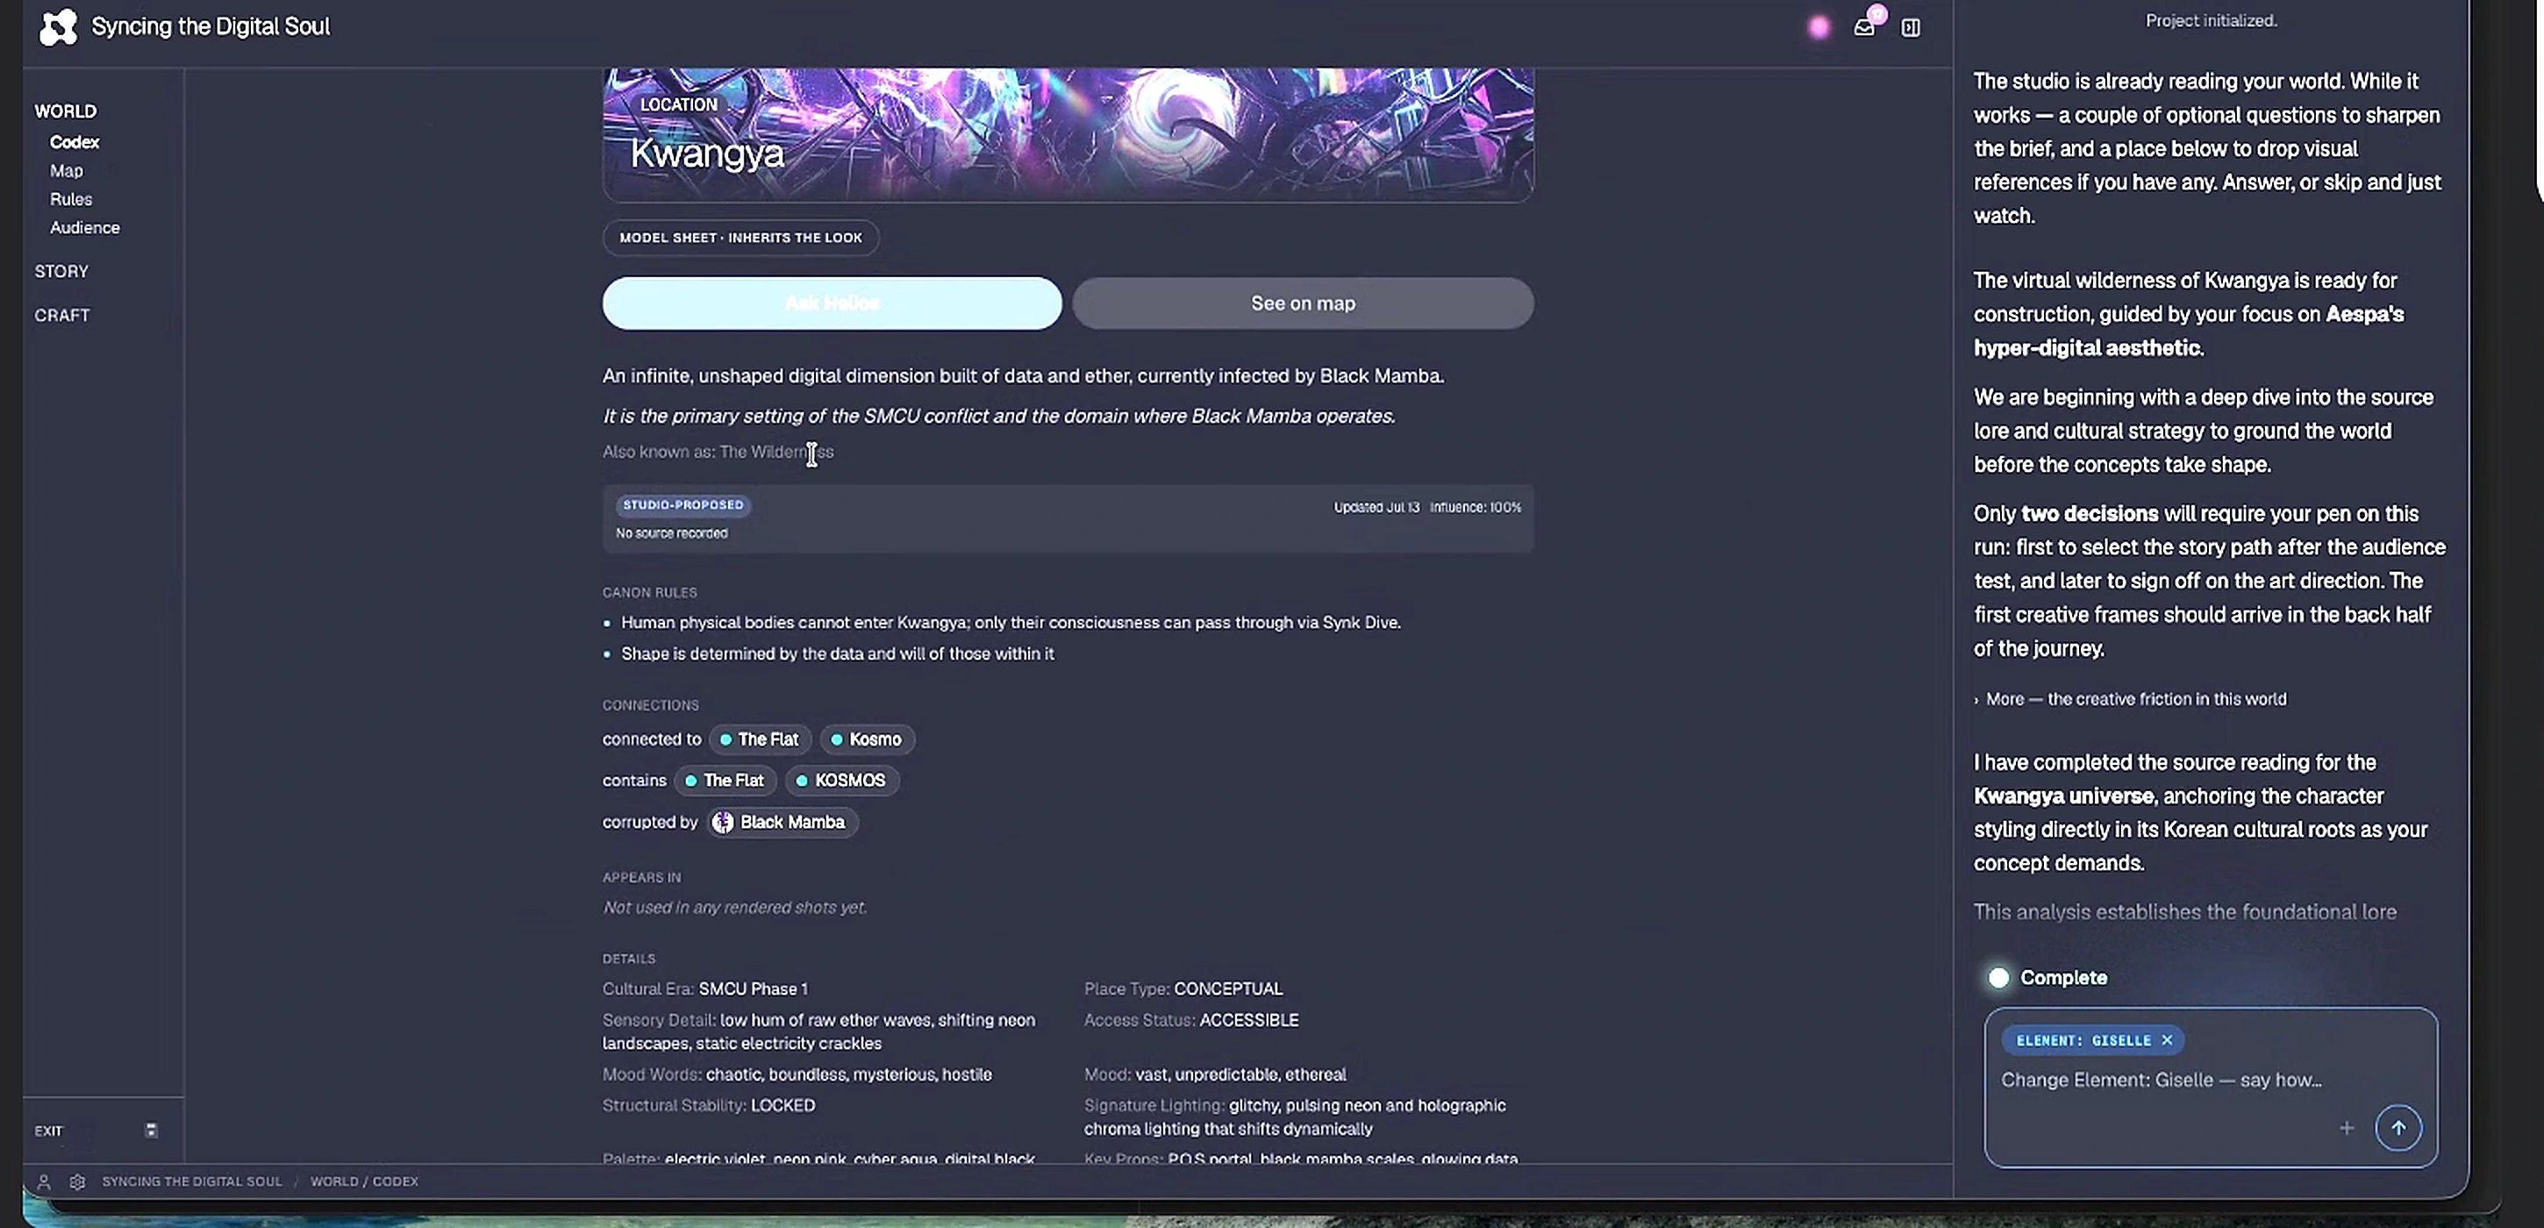Expand the CRAFT sidebar group

62,315
